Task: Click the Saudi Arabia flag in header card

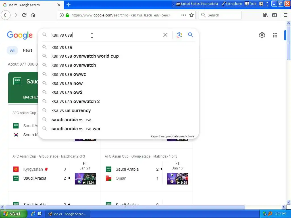Action: (x=17, y=81)
